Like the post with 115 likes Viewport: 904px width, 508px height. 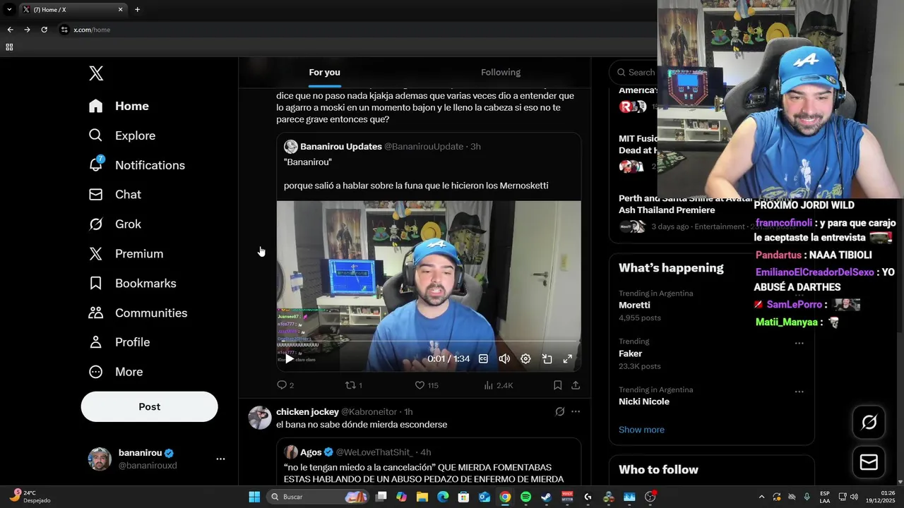tap(427, 385)
